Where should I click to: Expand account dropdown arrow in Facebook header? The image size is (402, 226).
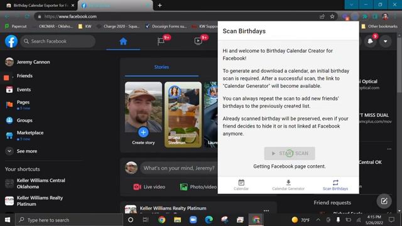click(x=385, y=41)
